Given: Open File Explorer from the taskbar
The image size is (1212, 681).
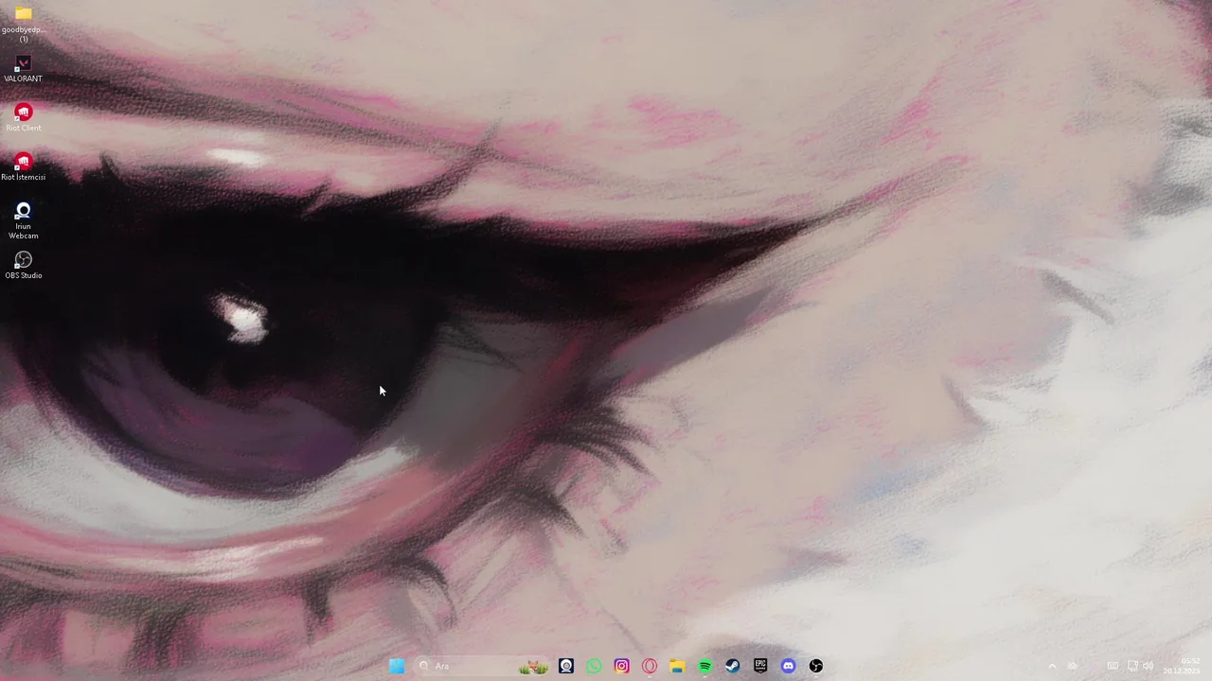Looking at the screenshot, I should pyautogui.click(x=677, y=666).
